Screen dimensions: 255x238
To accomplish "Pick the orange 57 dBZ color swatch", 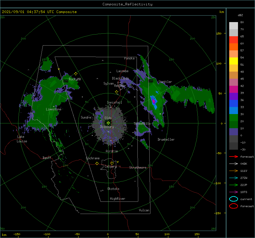I will [233, 47].
